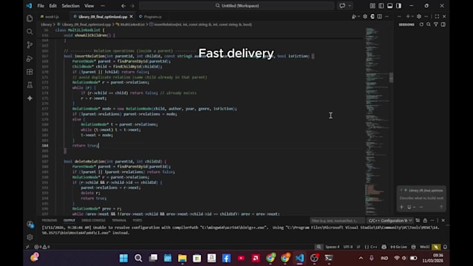Click the Untitled (Workspace) command center search
The width and height of the screenshot is (473, 266).
point(236,6)
